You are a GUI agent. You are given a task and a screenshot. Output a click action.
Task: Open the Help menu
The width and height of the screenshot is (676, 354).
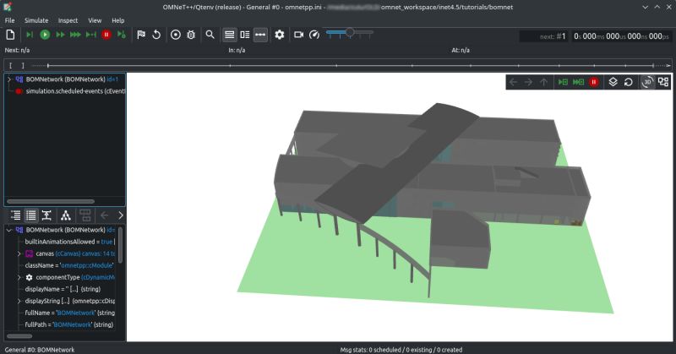pyautogui.click(x=117, y=20)
